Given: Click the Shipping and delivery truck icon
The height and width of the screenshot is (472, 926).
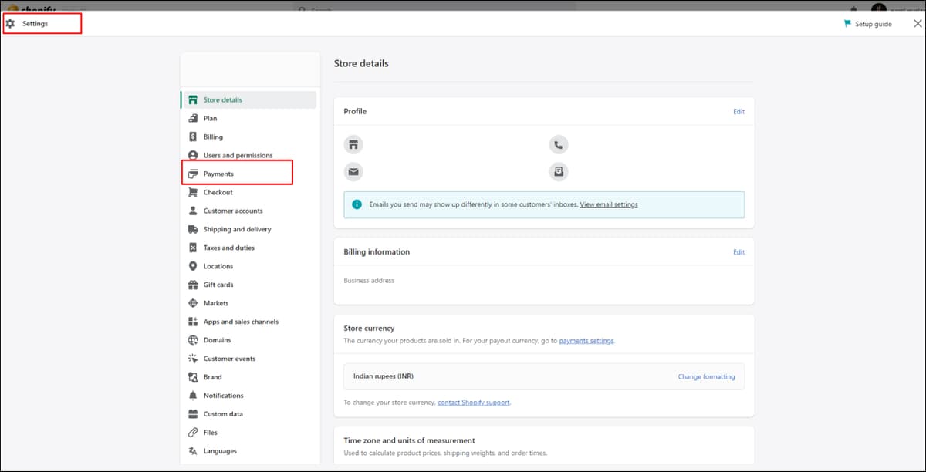Looking at the screenshot, I should tap(193, 230).
